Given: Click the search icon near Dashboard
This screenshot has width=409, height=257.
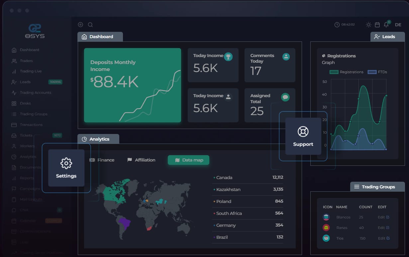Looking at the screenshot, I should tap(90, 25).
